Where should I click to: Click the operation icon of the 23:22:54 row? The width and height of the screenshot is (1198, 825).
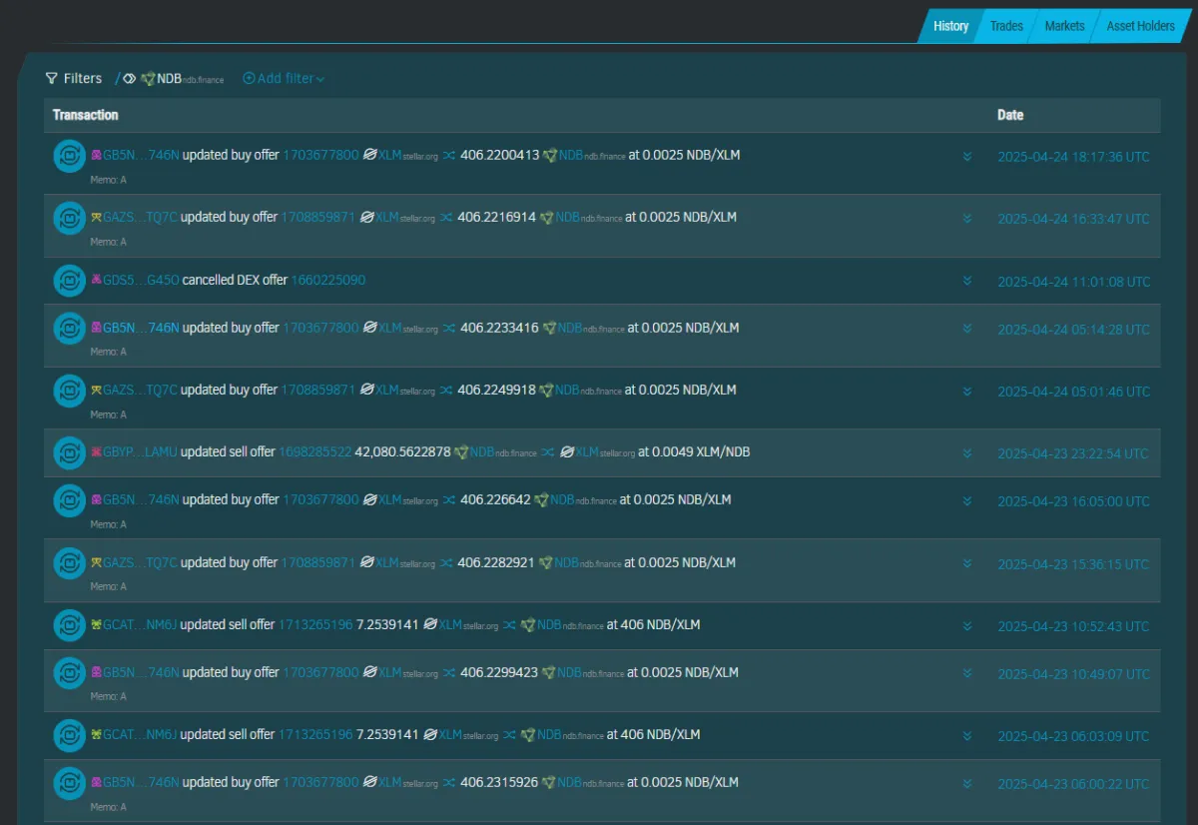tap(69, 452)
